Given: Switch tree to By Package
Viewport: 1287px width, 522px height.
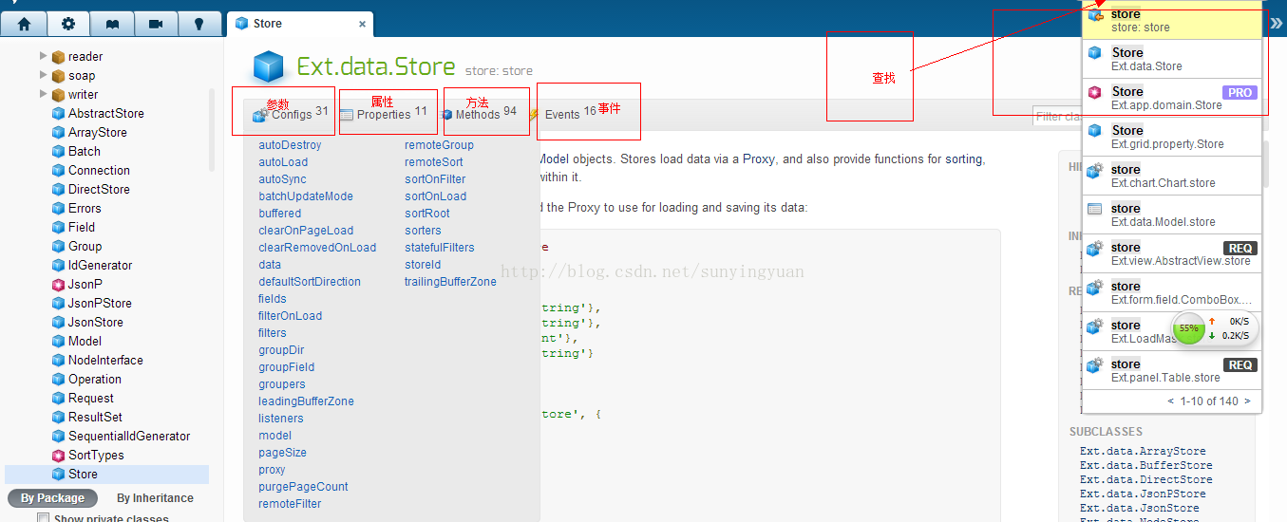Looking at the screenshot, I should click(53, 497).
